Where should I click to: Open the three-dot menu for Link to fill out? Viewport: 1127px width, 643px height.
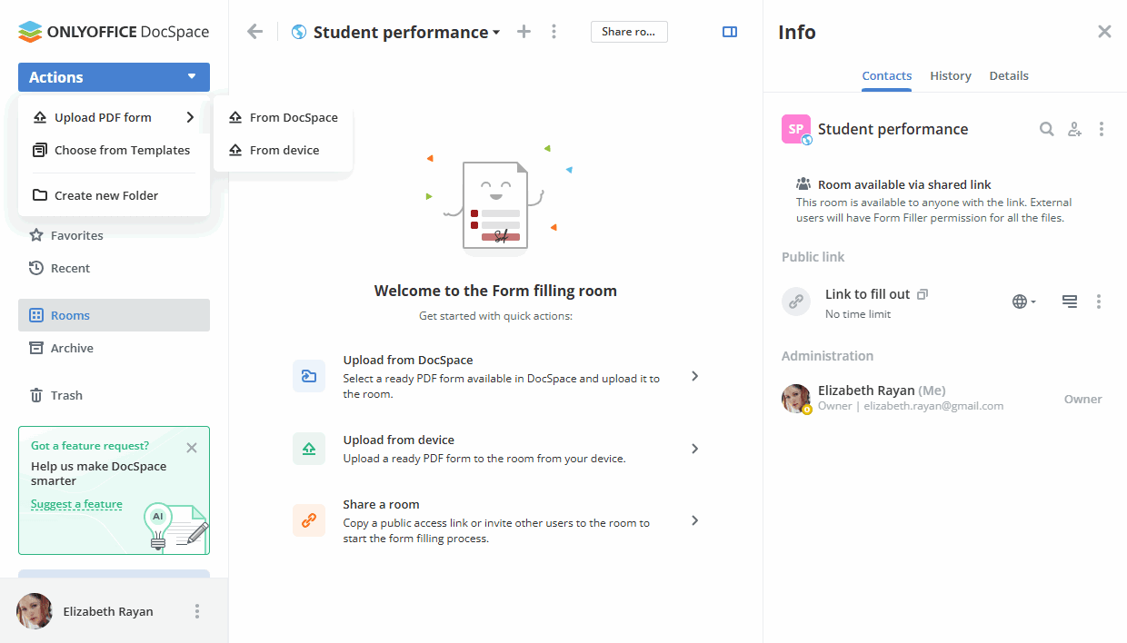click(1099, 302)
